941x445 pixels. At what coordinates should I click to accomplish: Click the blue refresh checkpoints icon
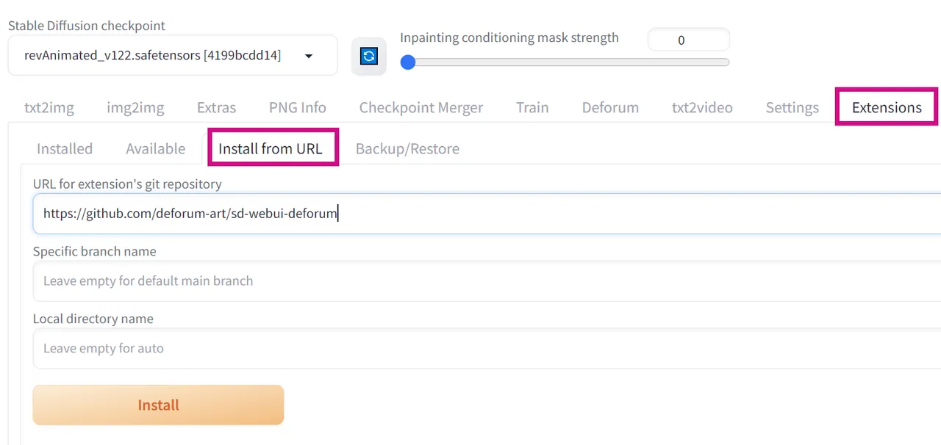tap(369, 56)
